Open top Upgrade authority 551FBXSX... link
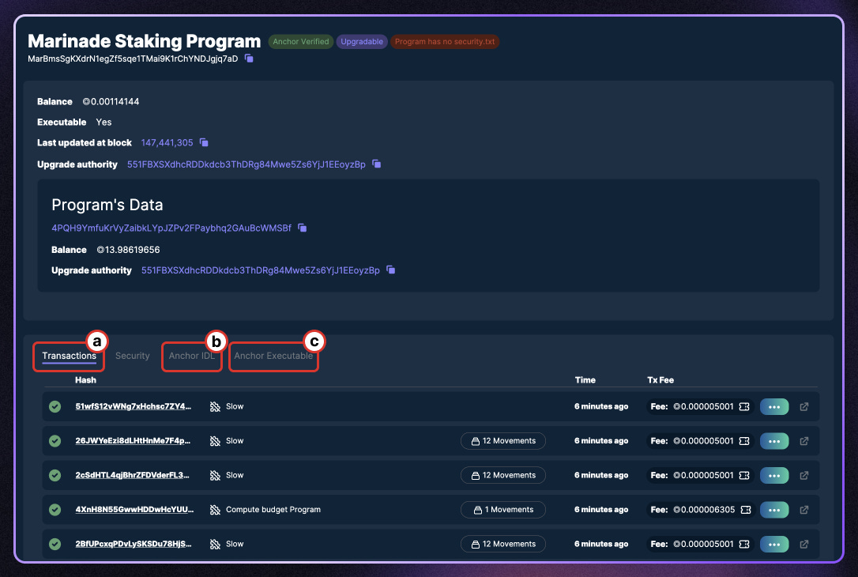The height and width of the screenshot is (577, 858). tap(246, 164)
